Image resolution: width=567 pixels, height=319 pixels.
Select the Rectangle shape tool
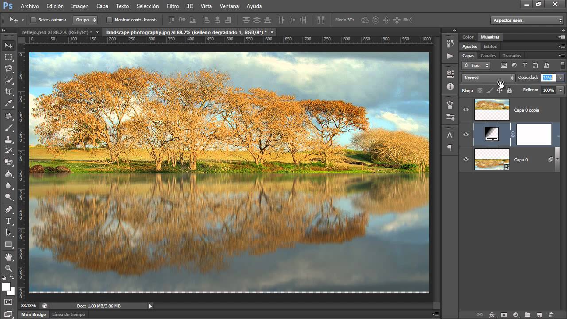[8, 244]
